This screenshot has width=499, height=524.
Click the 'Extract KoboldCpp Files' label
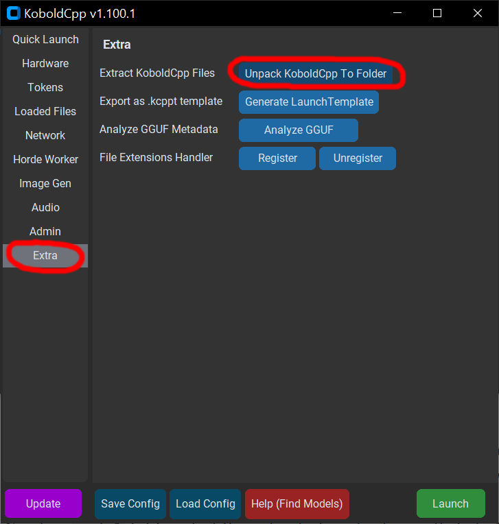pyautogui.click(x=157, y=73)
